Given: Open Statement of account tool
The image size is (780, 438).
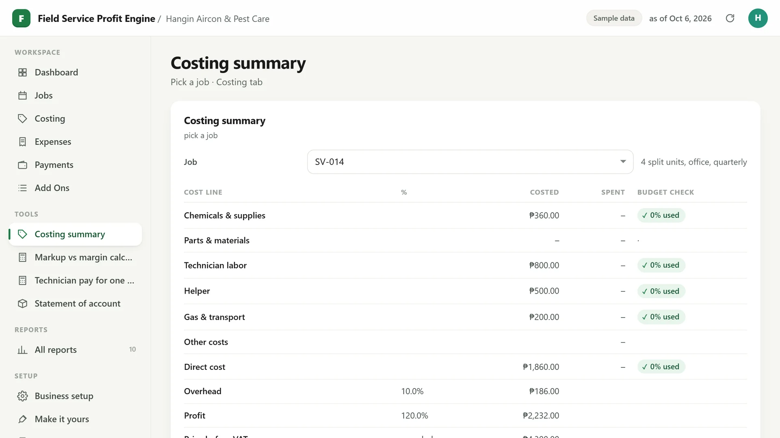Looking at the screenshot, I should pyautogui.click(x=75, y=303).
